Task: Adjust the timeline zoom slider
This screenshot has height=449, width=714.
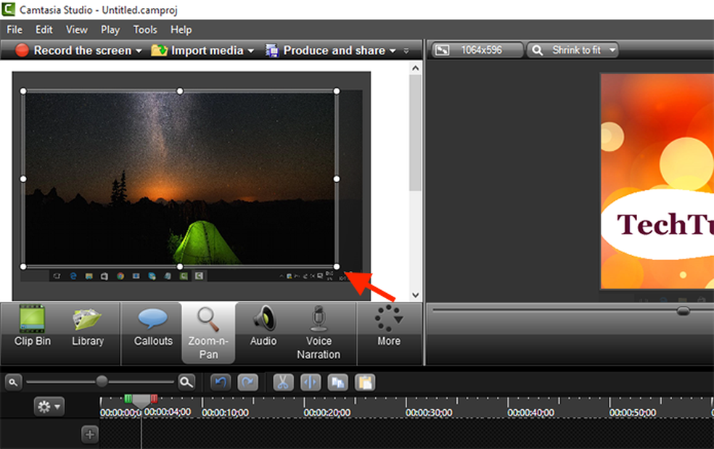Action: pos(102,381)
